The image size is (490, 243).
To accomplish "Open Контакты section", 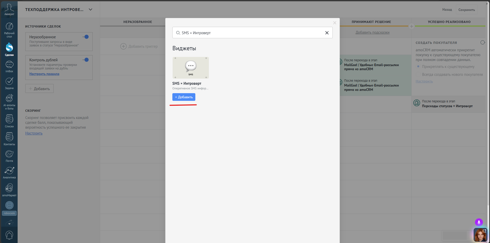I will 9,139.
